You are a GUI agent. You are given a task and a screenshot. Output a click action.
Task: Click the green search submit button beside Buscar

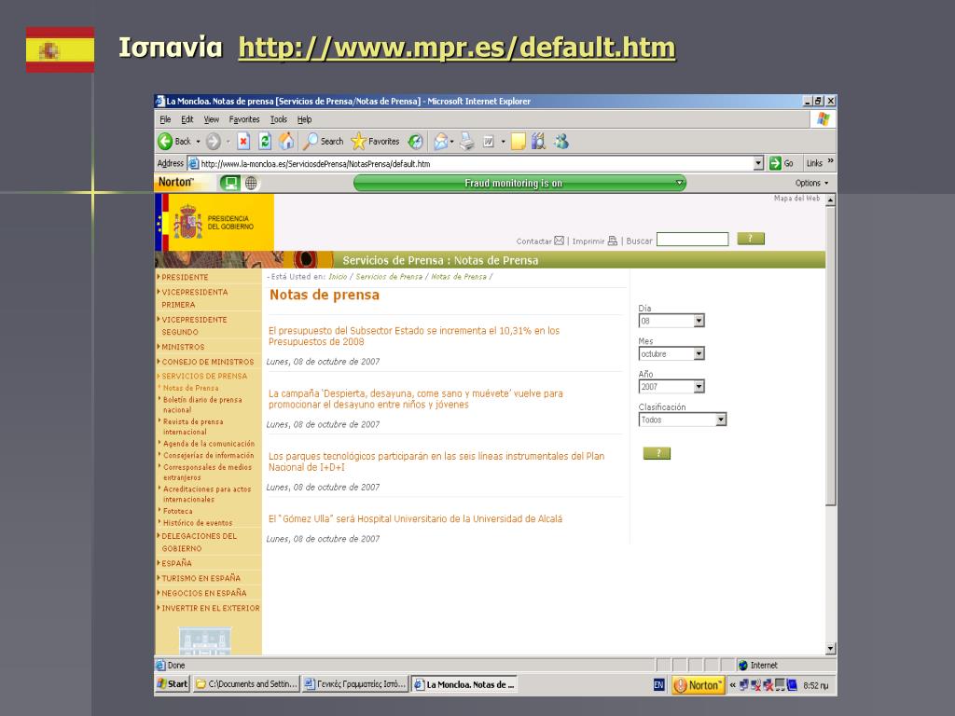tap(751, 239)
